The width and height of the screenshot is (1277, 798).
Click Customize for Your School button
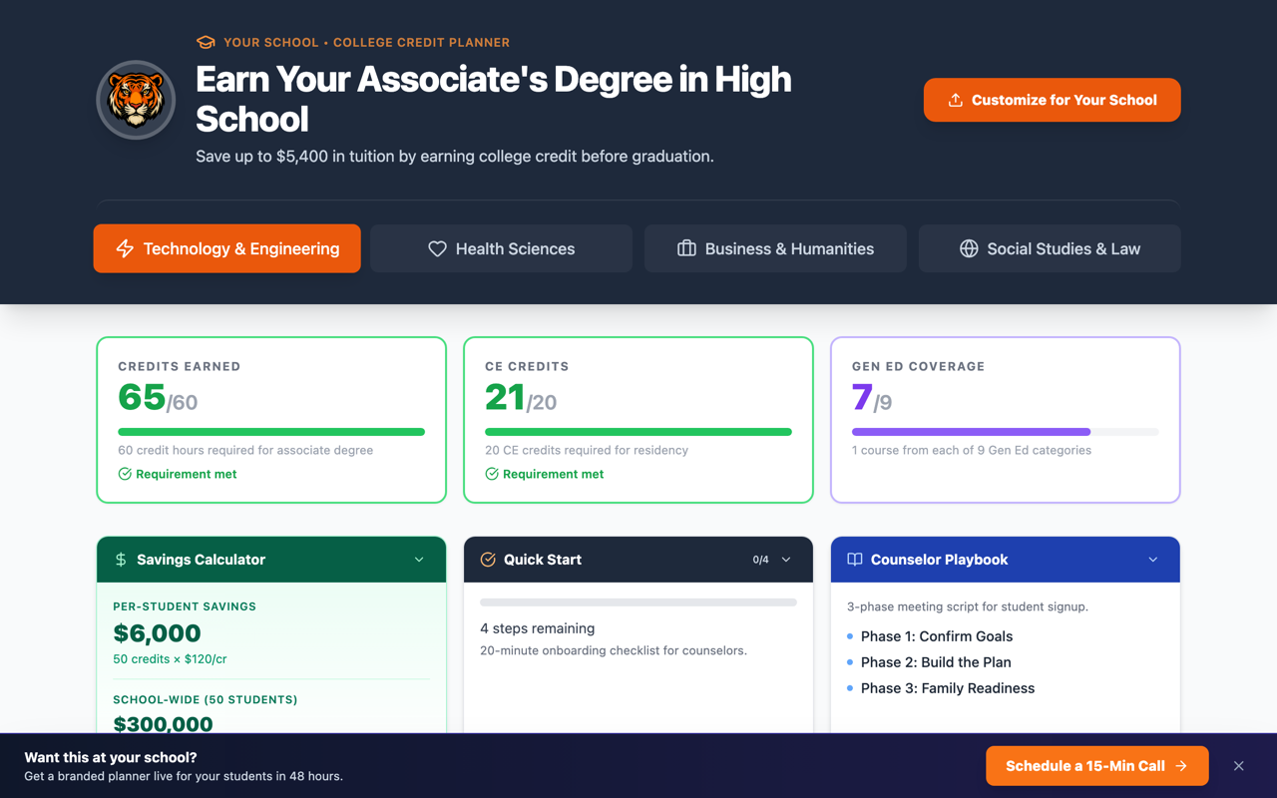tap(1052, 100)
